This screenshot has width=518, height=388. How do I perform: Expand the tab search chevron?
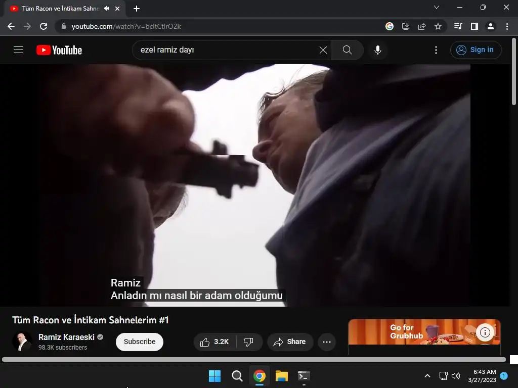(x=437, y=7)
